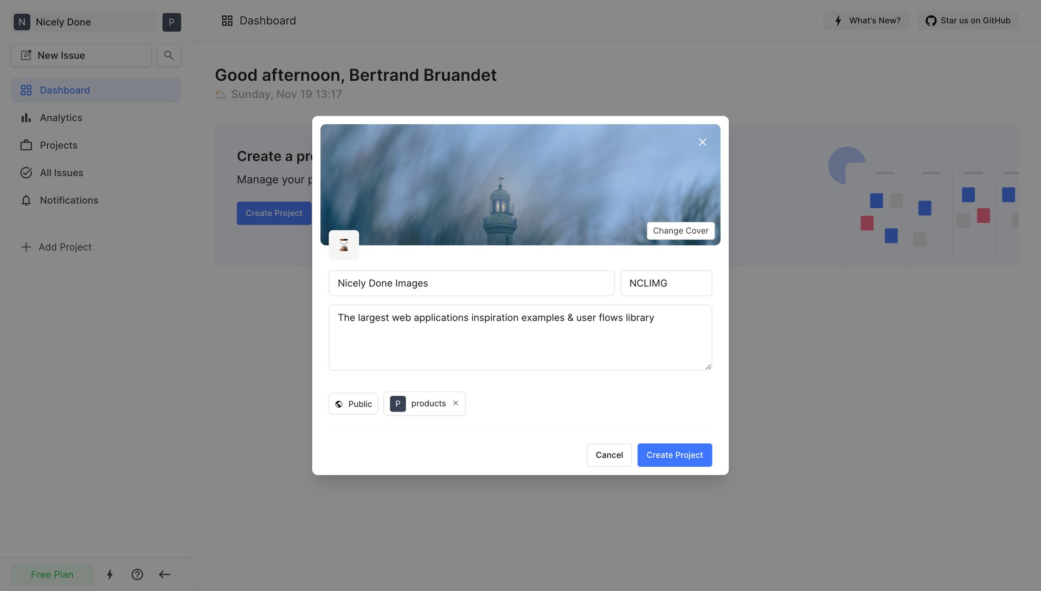Open search with magnifier icon

point(169,55)
